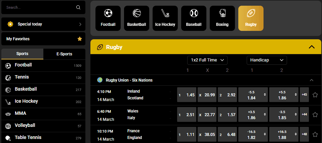The width and height of the screenshot is (322, 143).
Task: Click the Table Tennis paddle icon in sidebar
Action: click(x=8, y=138)
